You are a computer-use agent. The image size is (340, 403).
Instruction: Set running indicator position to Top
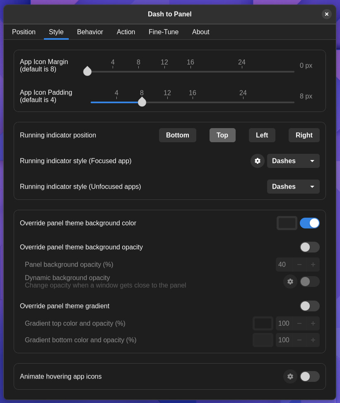click(x=222, y=135)
